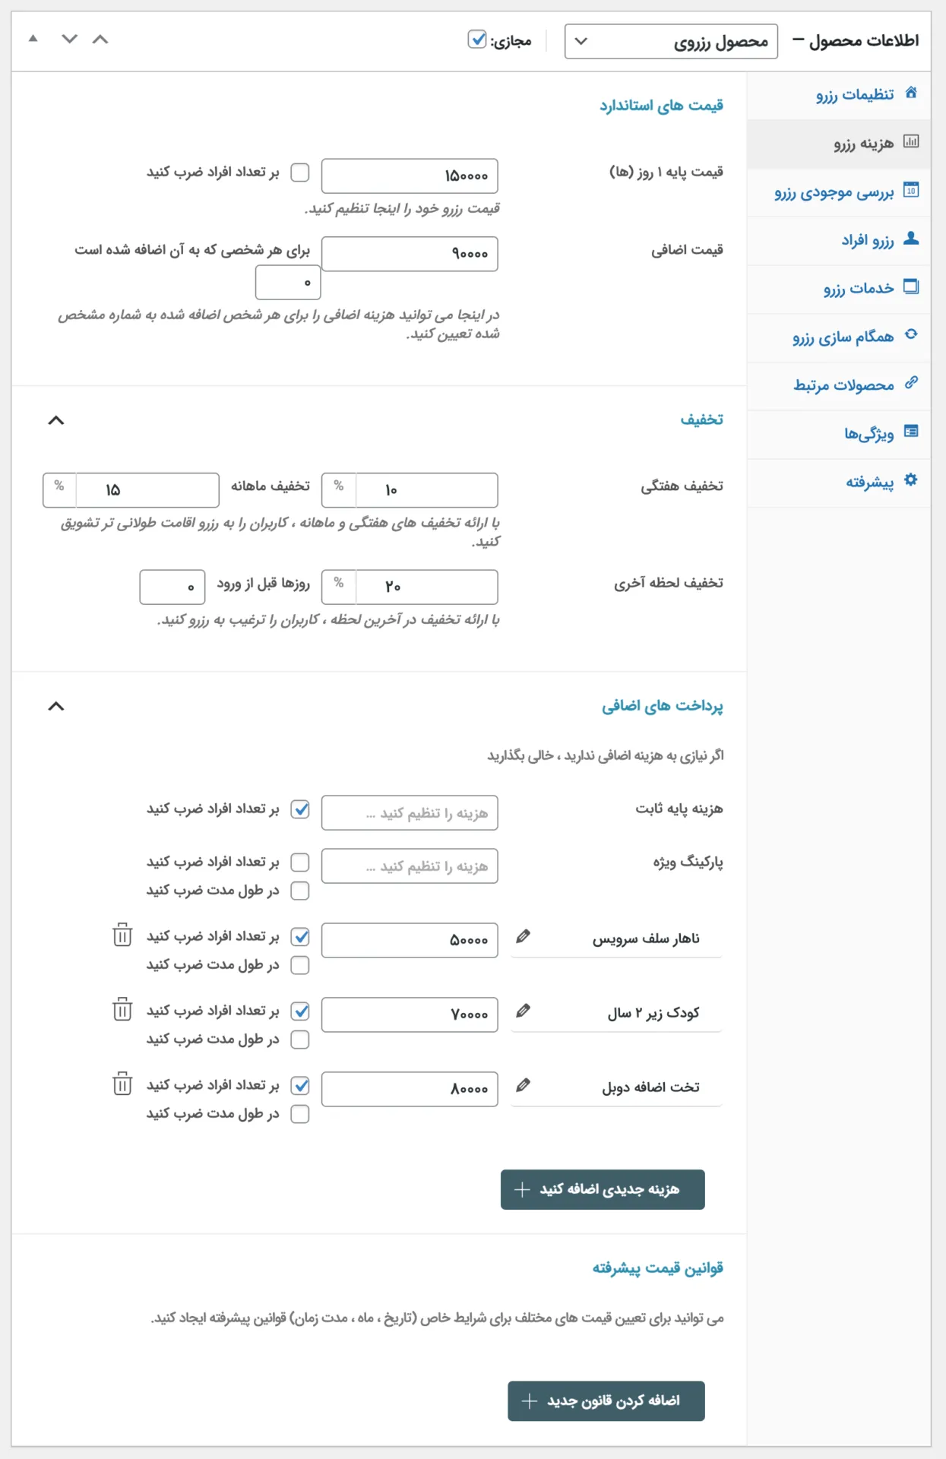The height and width of the screenshot is (1459, 946).
Task: Click the weekly discount field showing ۱۰
Action: pos(426,490)
